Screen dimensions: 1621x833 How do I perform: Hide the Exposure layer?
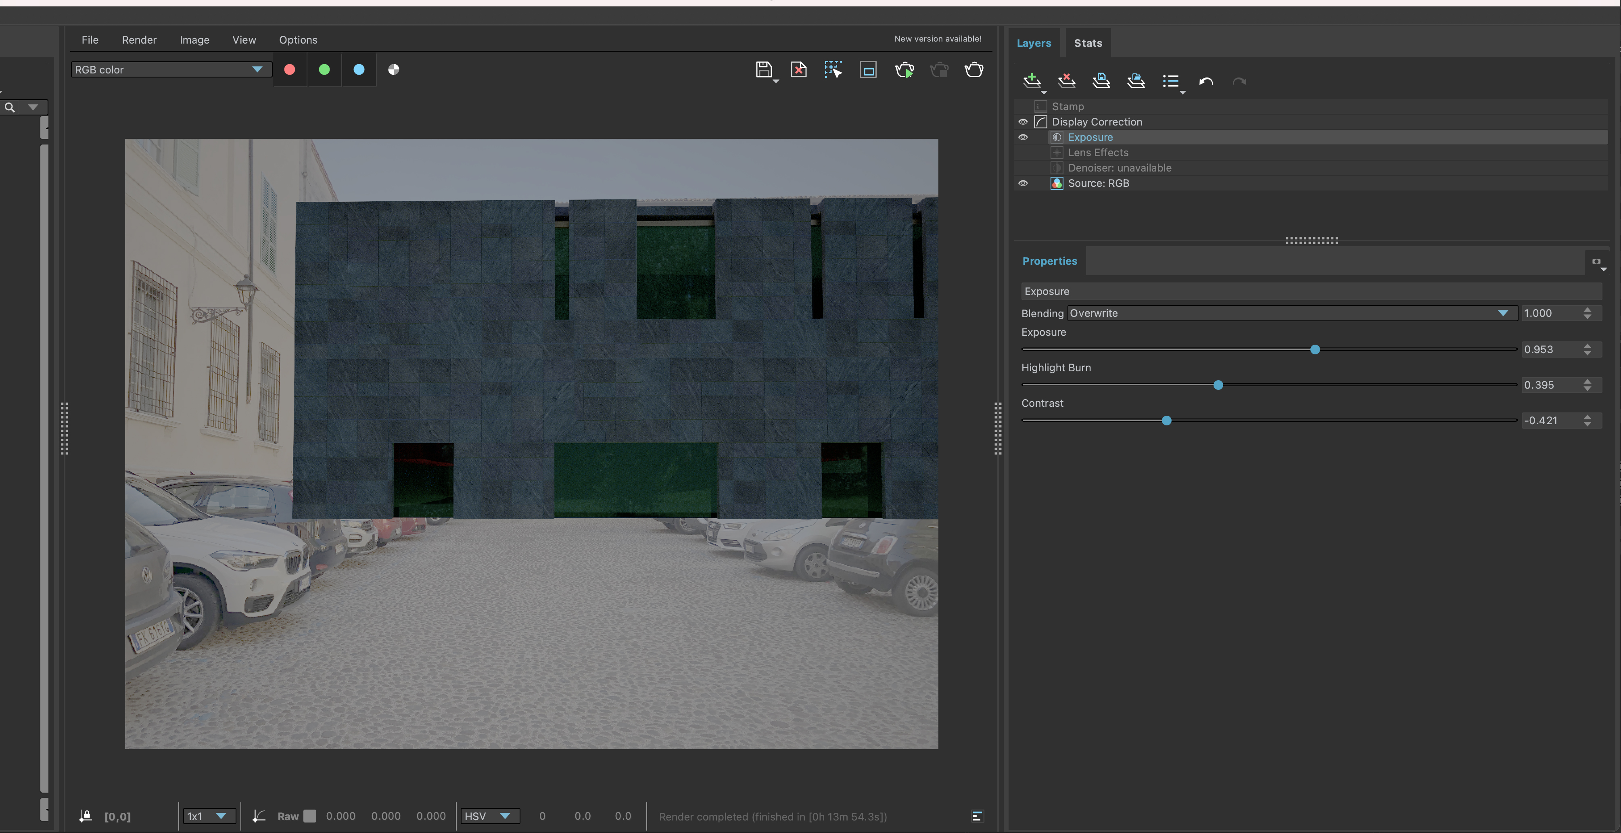(1023, 137)
